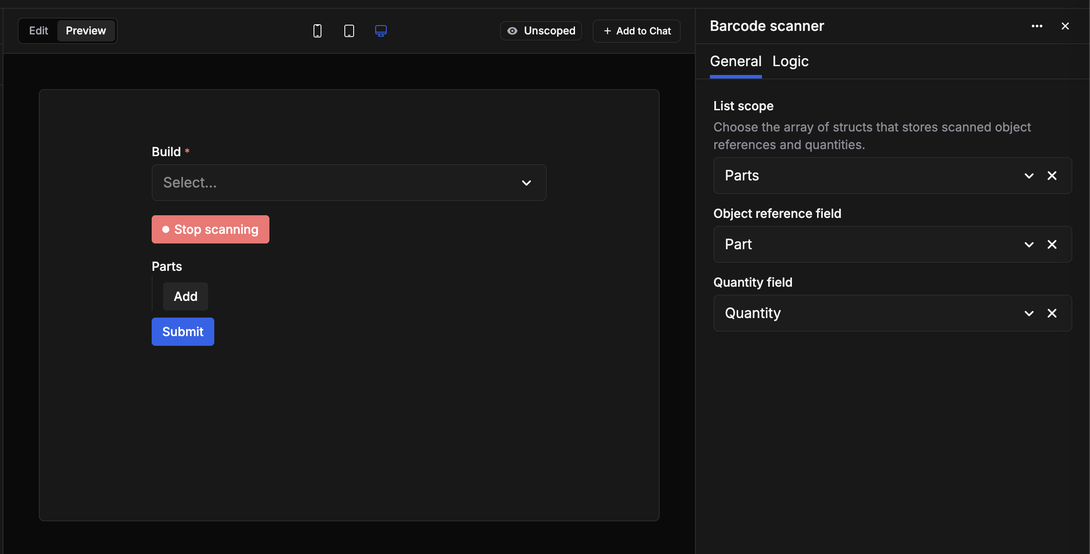Clear the Parts list scope selection
This screenshot has width=1090, height=554.
point(1052,176)
